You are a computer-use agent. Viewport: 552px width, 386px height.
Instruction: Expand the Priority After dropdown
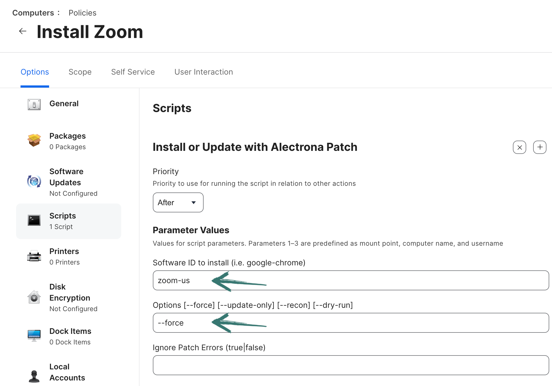pos(178,202)
